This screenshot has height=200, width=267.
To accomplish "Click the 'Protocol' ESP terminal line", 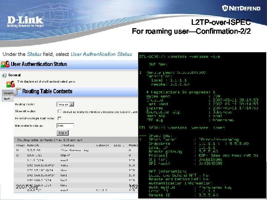I will (204, 156).
